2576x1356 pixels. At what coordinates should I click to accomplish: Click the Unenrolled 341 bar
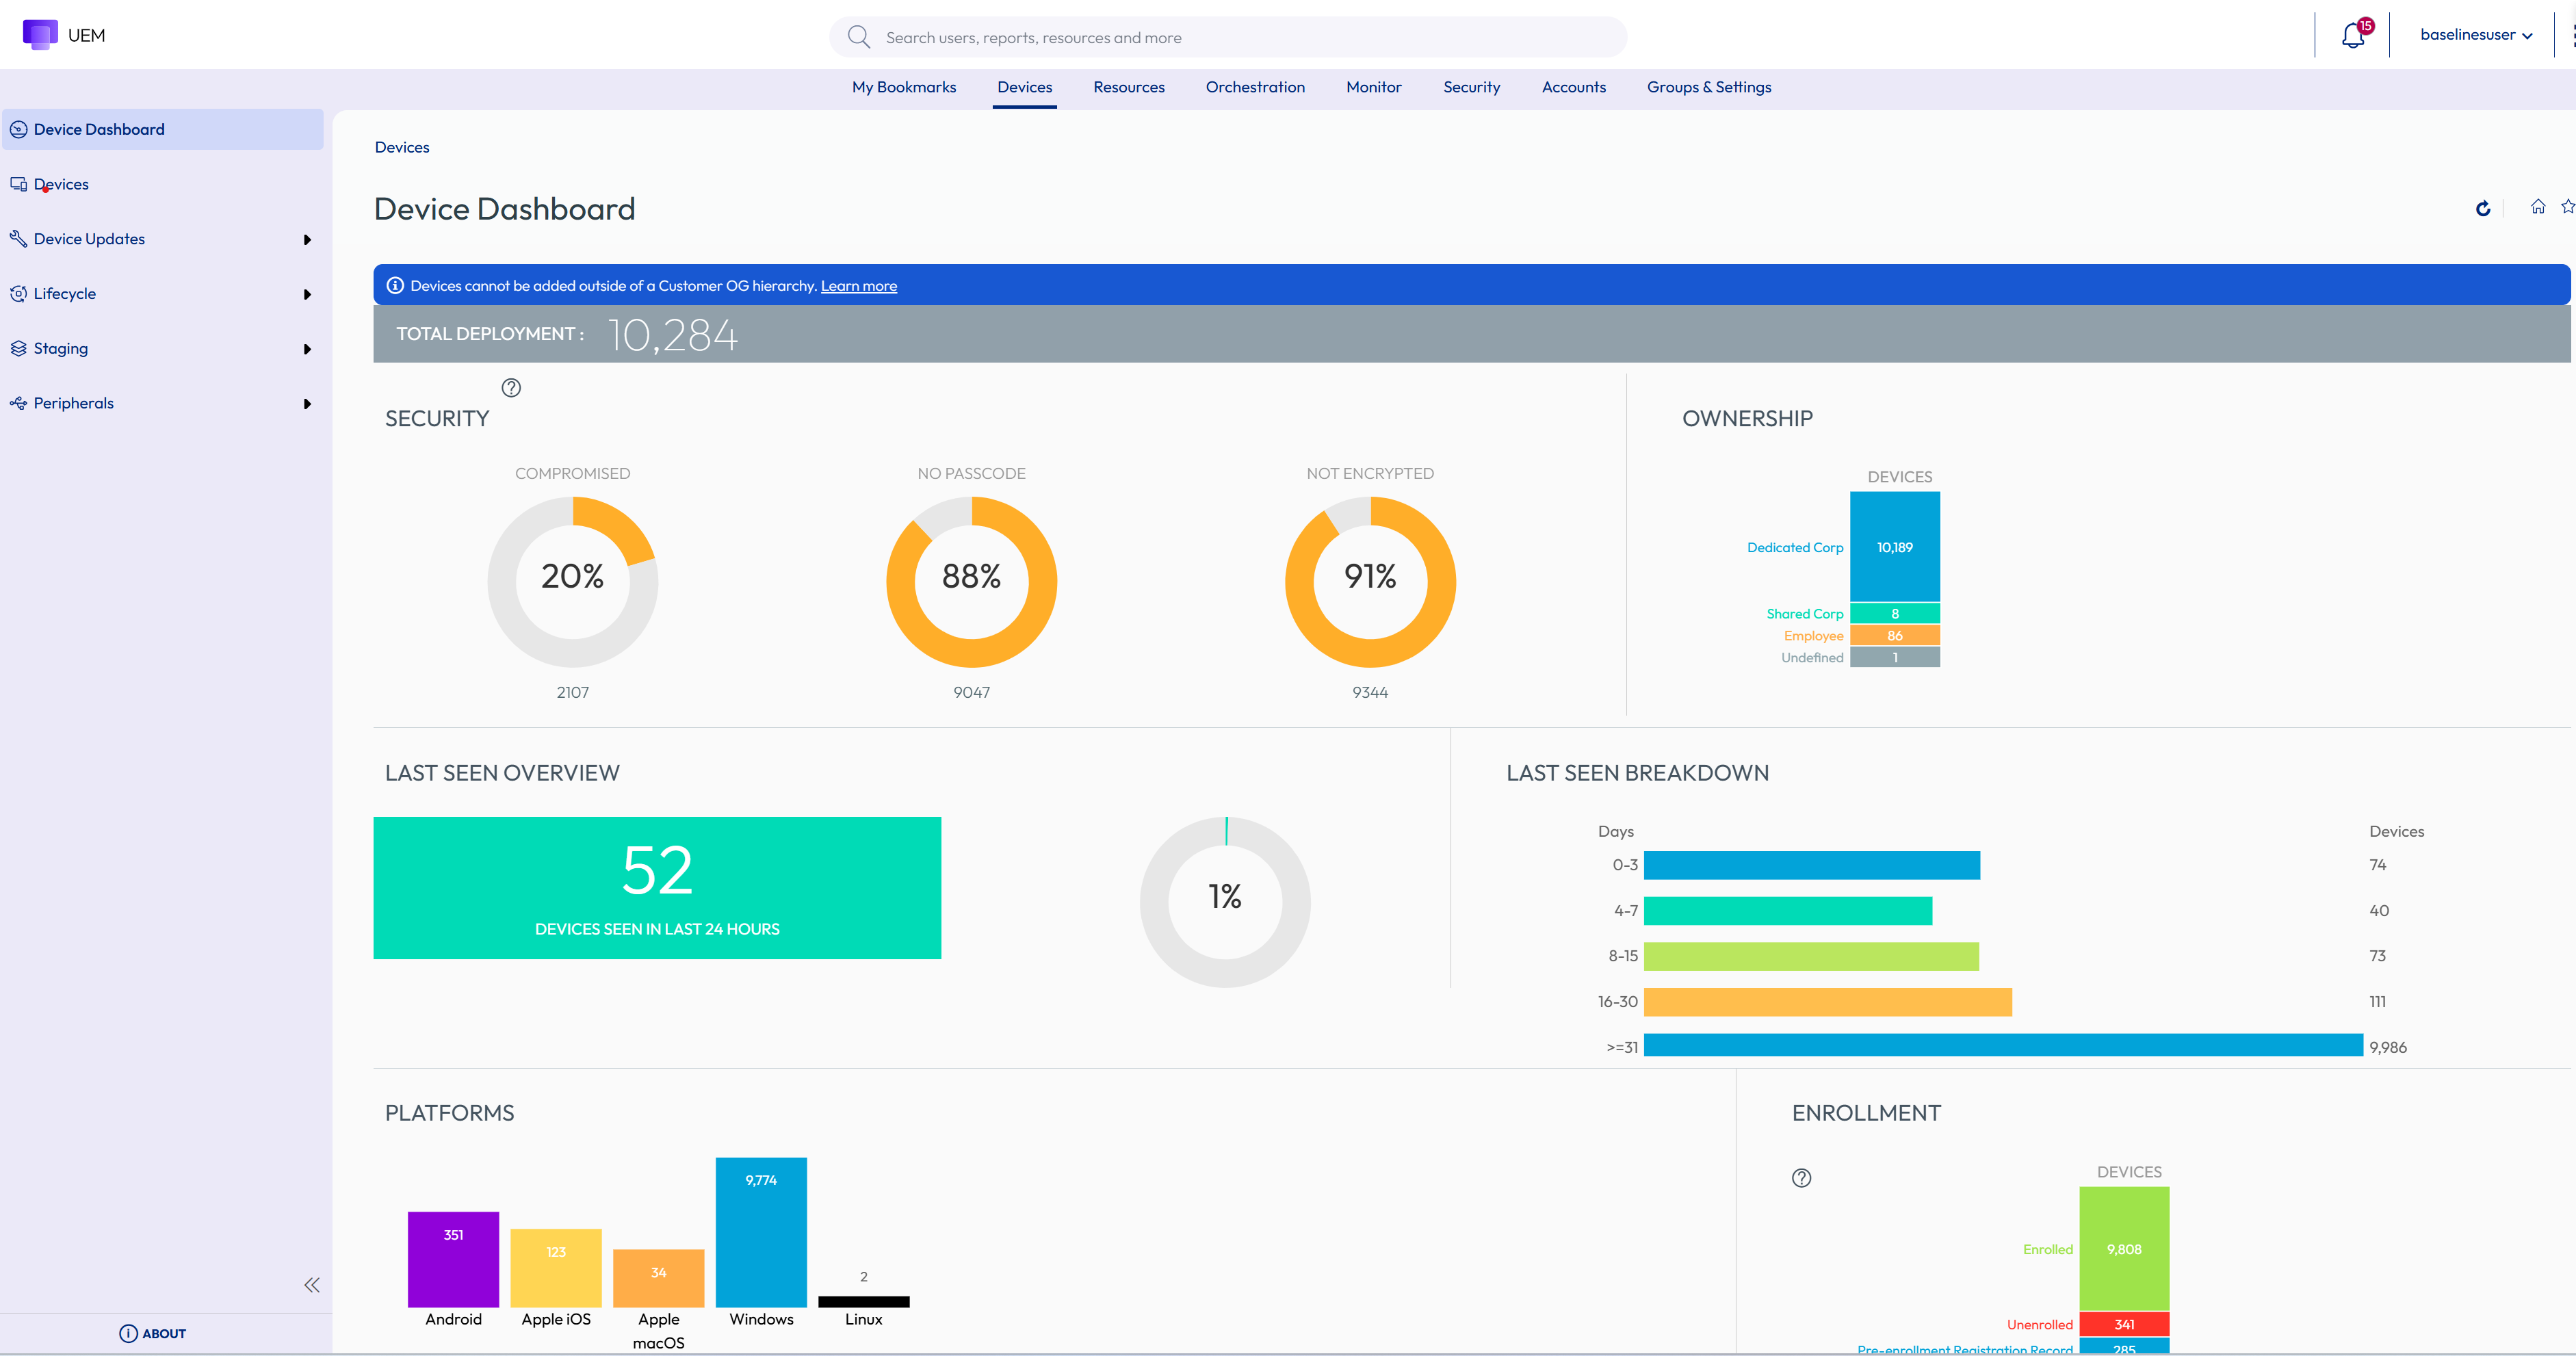(x=2124, y=1324)
